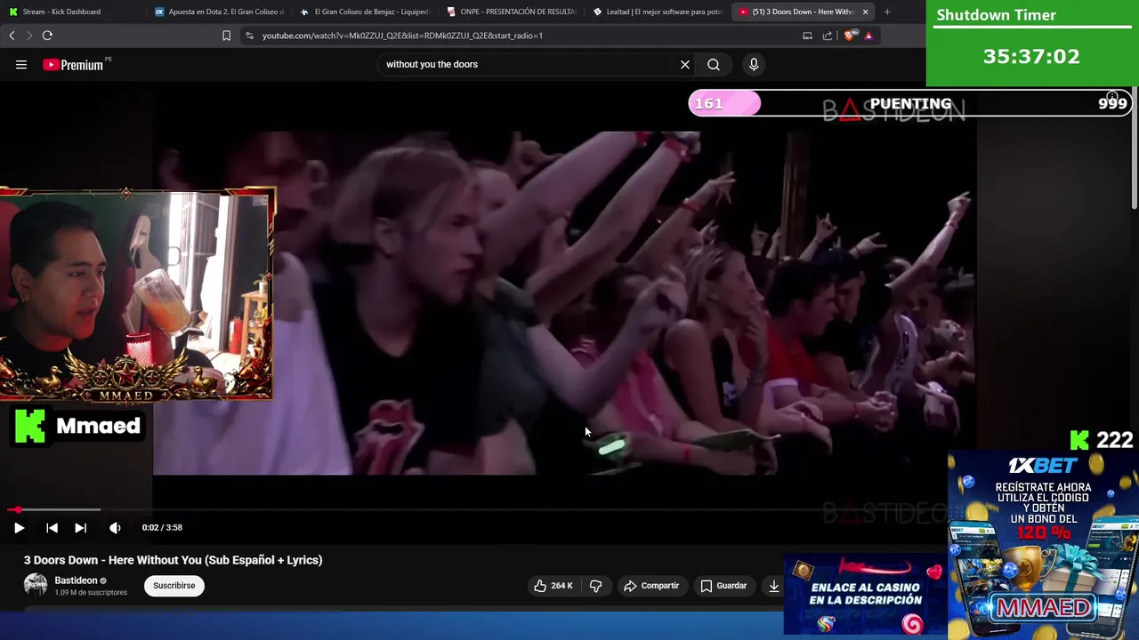Open picture-in-picture icon in address bar
The width and height of the screenshot is (1139, 640).
click(x=807, y=36)
